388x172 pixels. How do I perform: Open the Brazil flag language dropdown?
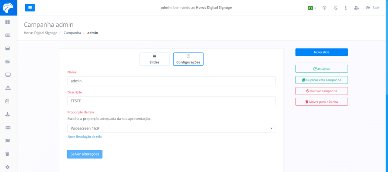312,8
